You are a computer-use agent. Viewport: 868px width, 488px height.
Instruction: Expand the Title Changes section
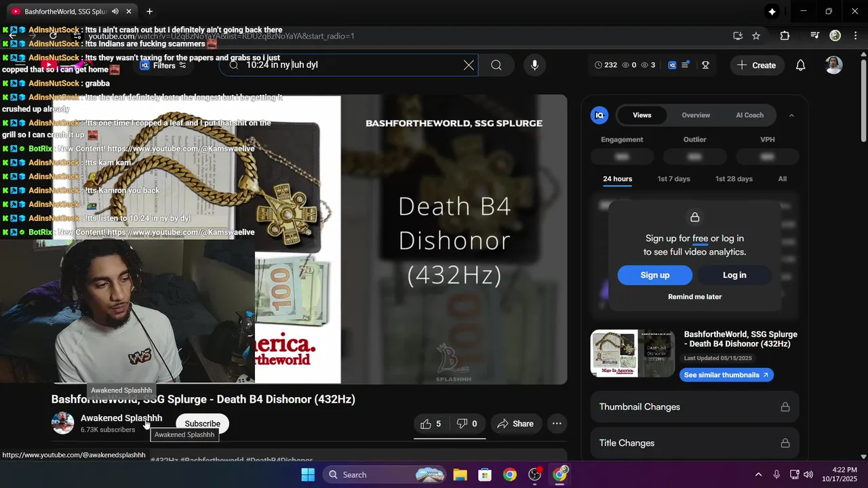point(694,443)
